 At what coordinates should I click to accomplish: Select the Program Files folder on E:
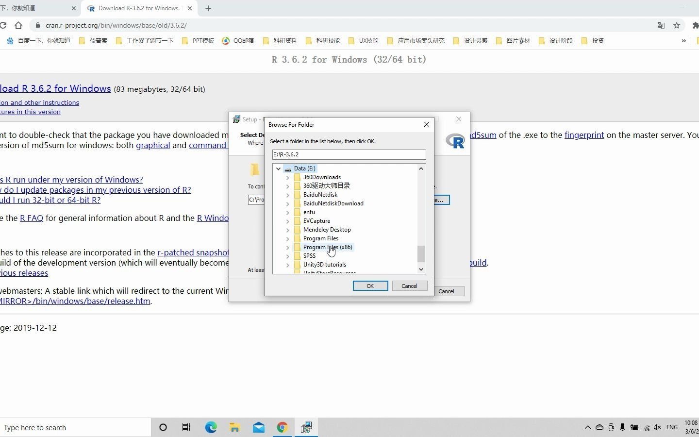[x=320, y=238]
